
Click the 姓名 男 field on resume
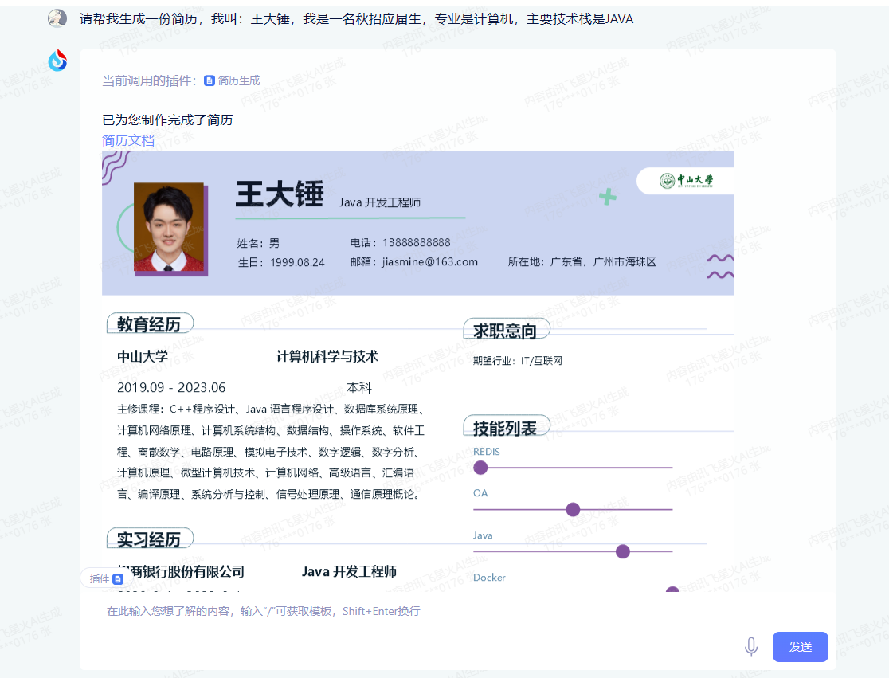[258, 243]
